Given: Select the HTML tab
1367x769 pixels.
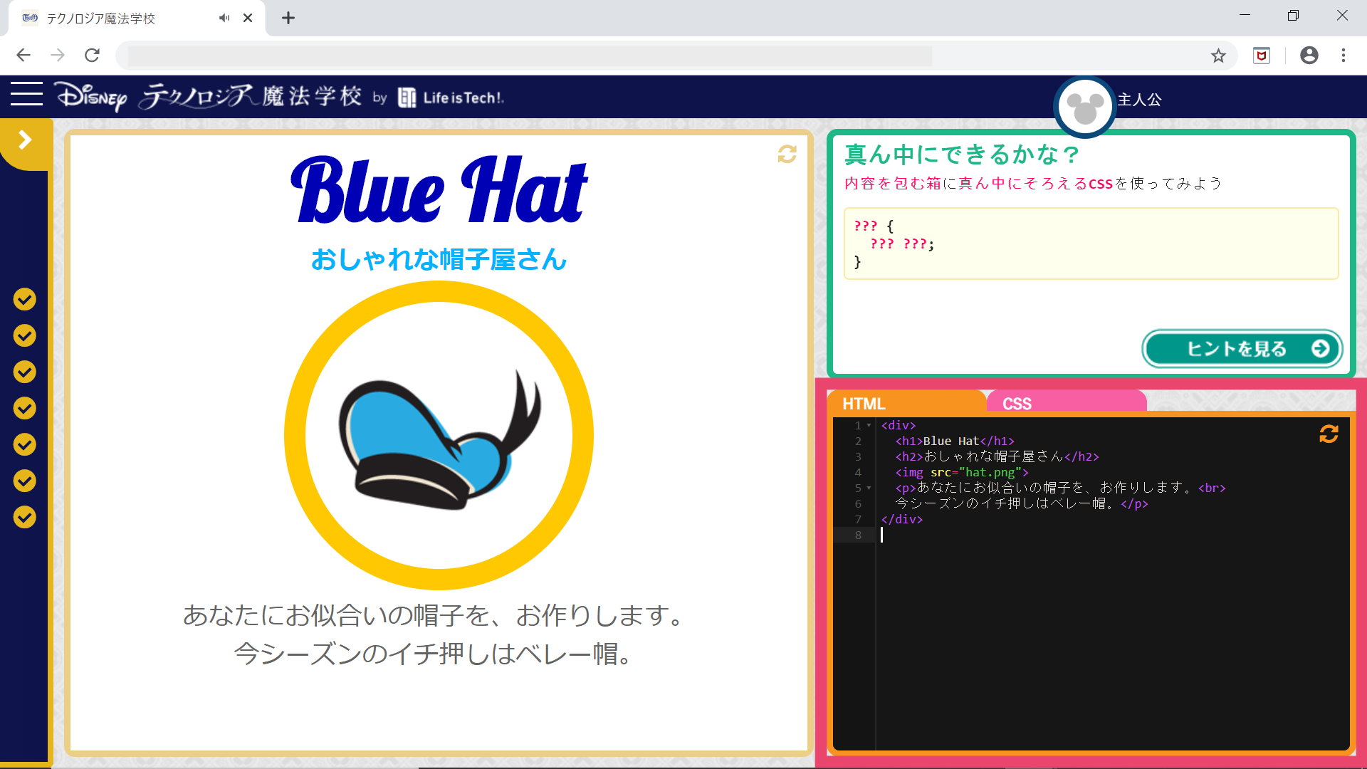Looking at the screenshot, I should click(906, 403).
